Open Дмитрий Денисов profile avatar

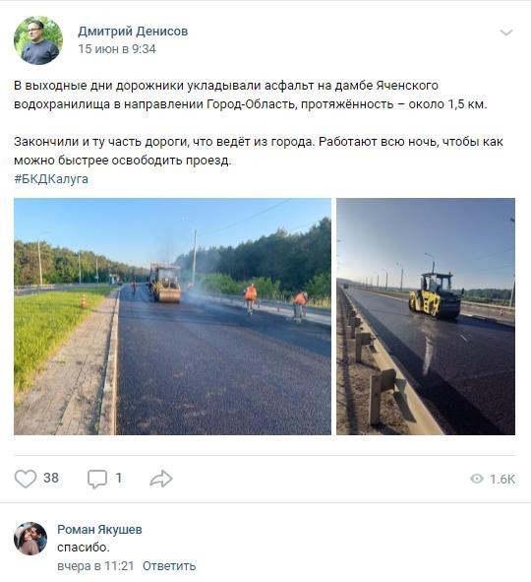pyautogui.click(x=38, y=40)
